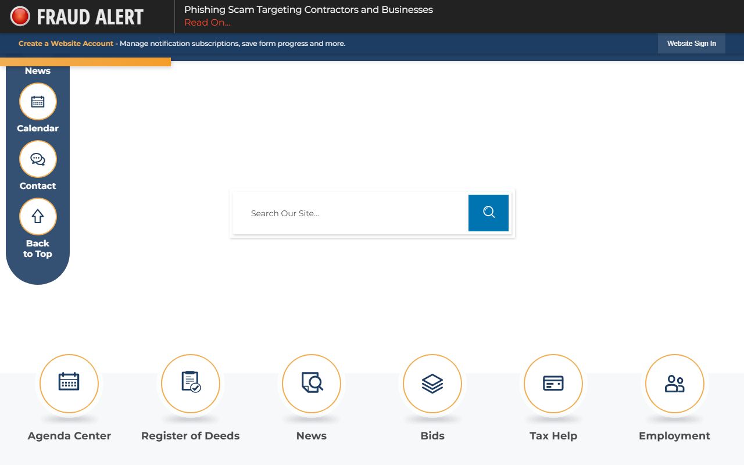Open the Create a Website Account link
This screenshot has height=465, width=744.
point(66,44)
